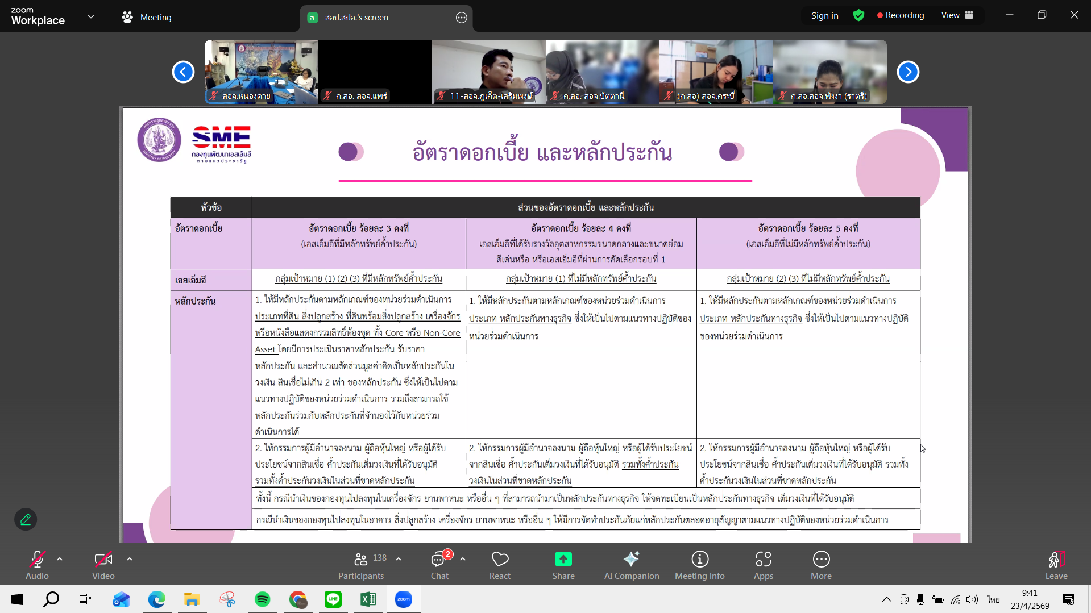Turn on camera with Video button
This screenshot has height=613, width=1091.
103,565
